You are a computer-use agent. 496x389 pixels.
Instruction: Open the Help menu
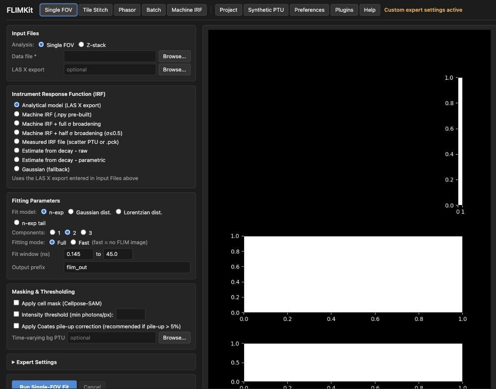pos(370,10)
